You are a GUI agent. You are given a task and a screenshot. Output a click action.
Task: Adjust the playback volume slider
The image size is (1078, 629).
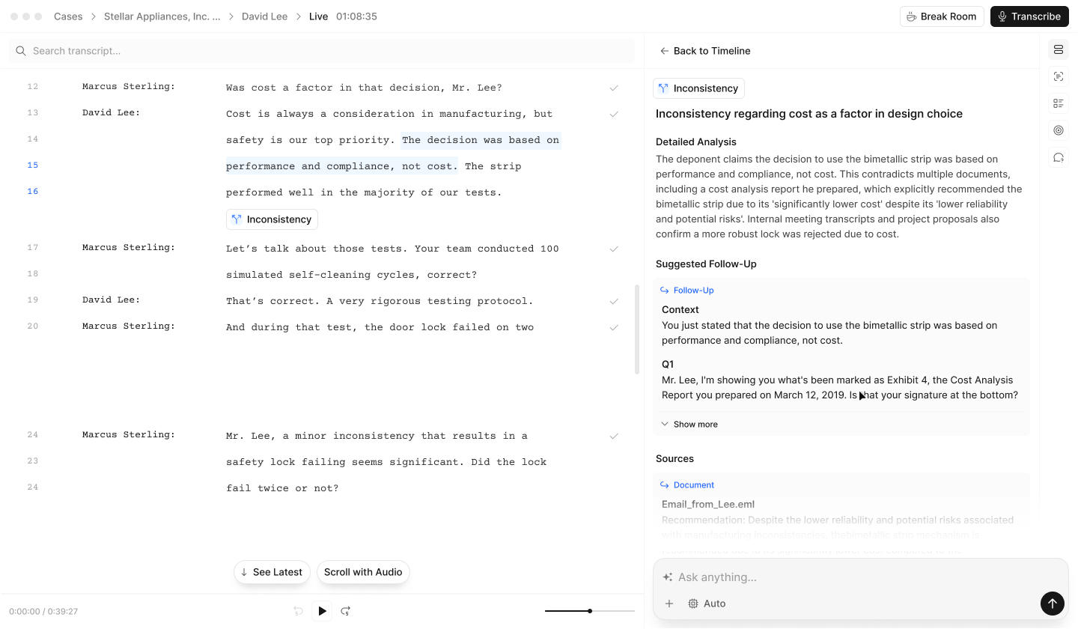click(x=590, y=611)
